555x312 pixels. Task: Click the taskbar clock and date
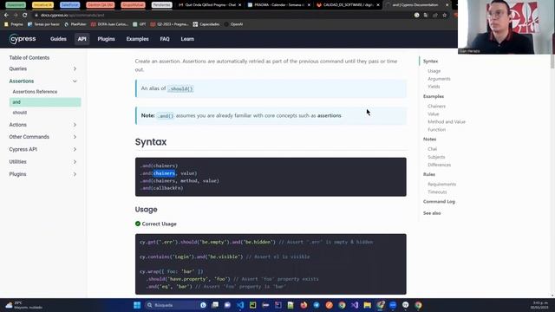[539, 305]
